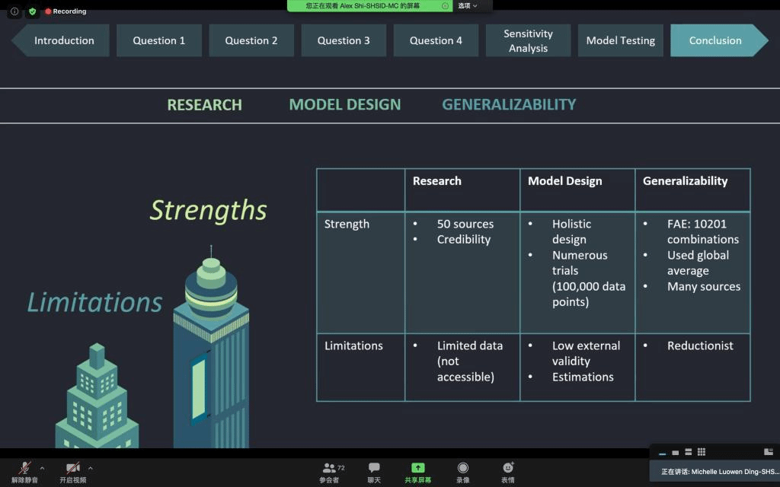Click the circled icon in green sharing banner

[445, 6]
